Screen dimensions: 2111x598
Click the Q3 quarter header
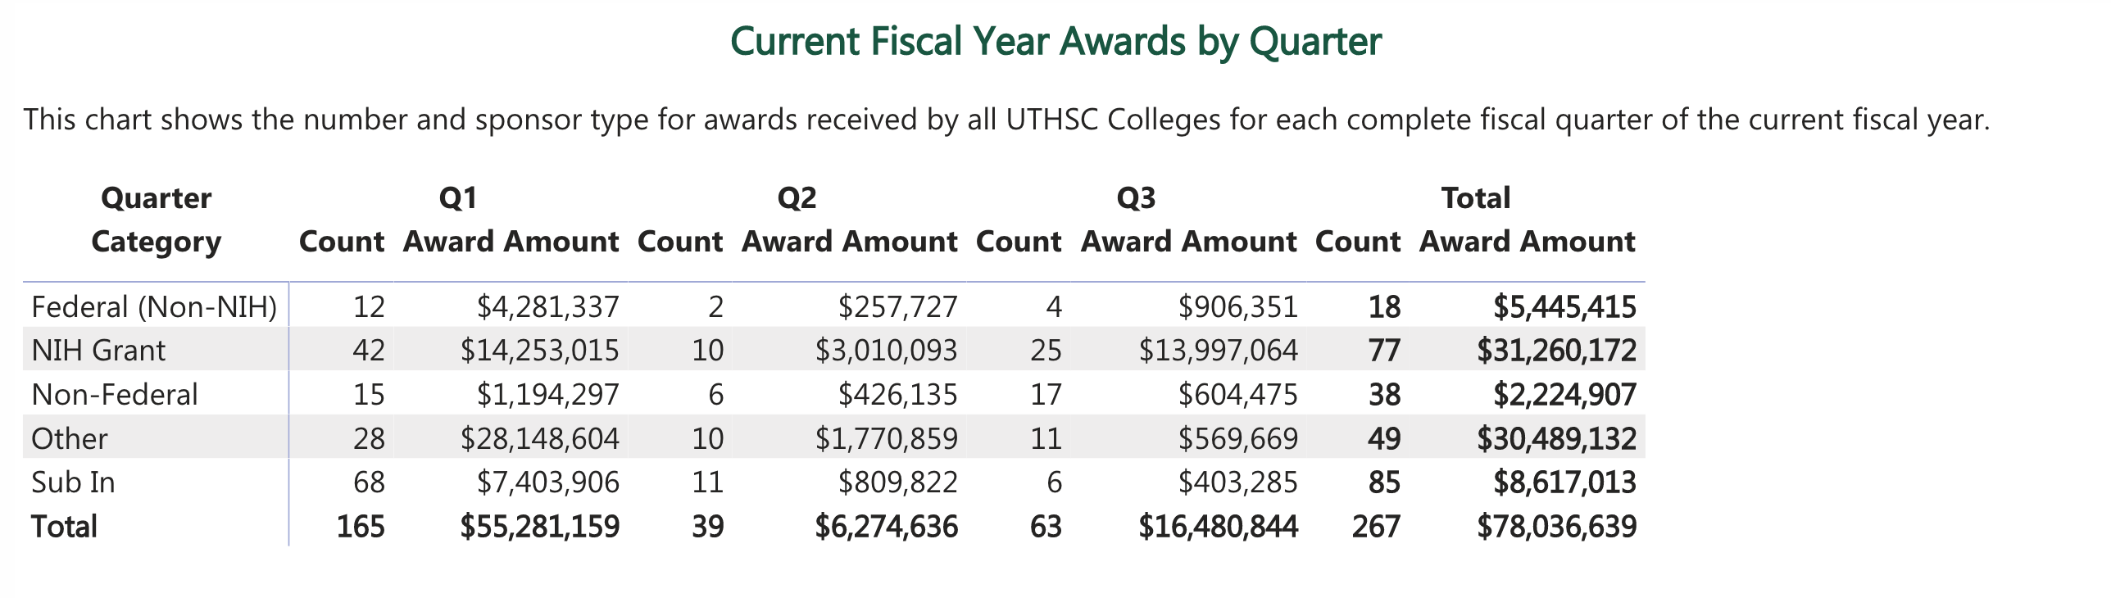1136,198
